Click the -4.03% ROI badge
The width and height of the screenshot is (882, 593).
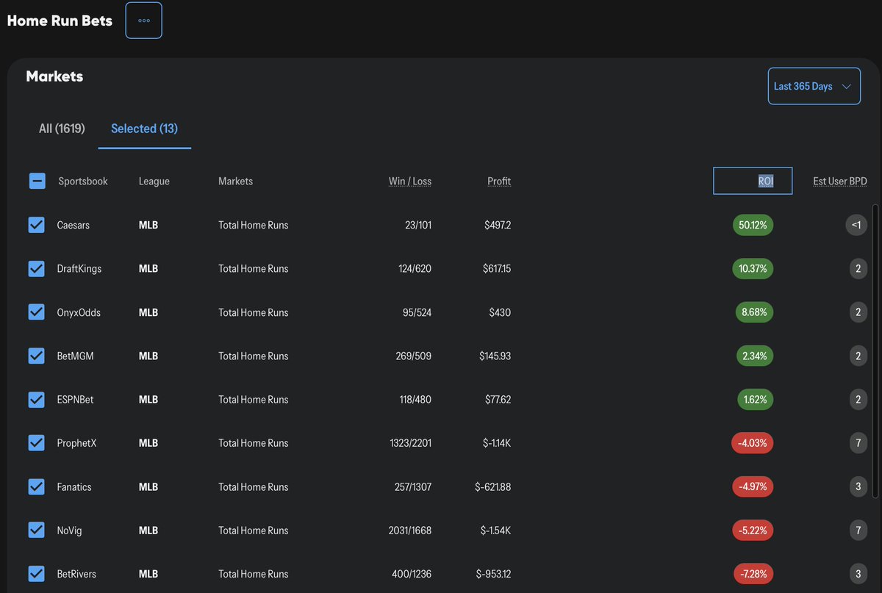point(752,443)
